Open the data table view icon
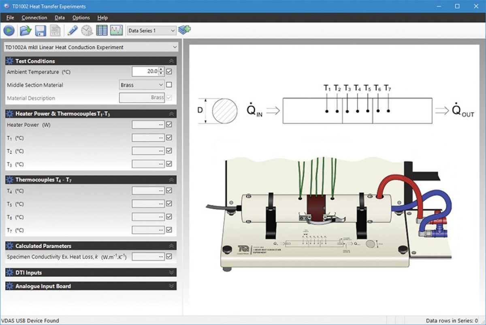Image resolution: width=486 pixels, height=325 pixels. tap(102, 30)
